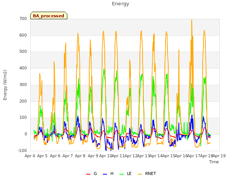
Task: Click the tallest RNET peak on Apr 17
Action: click(192, 20)
